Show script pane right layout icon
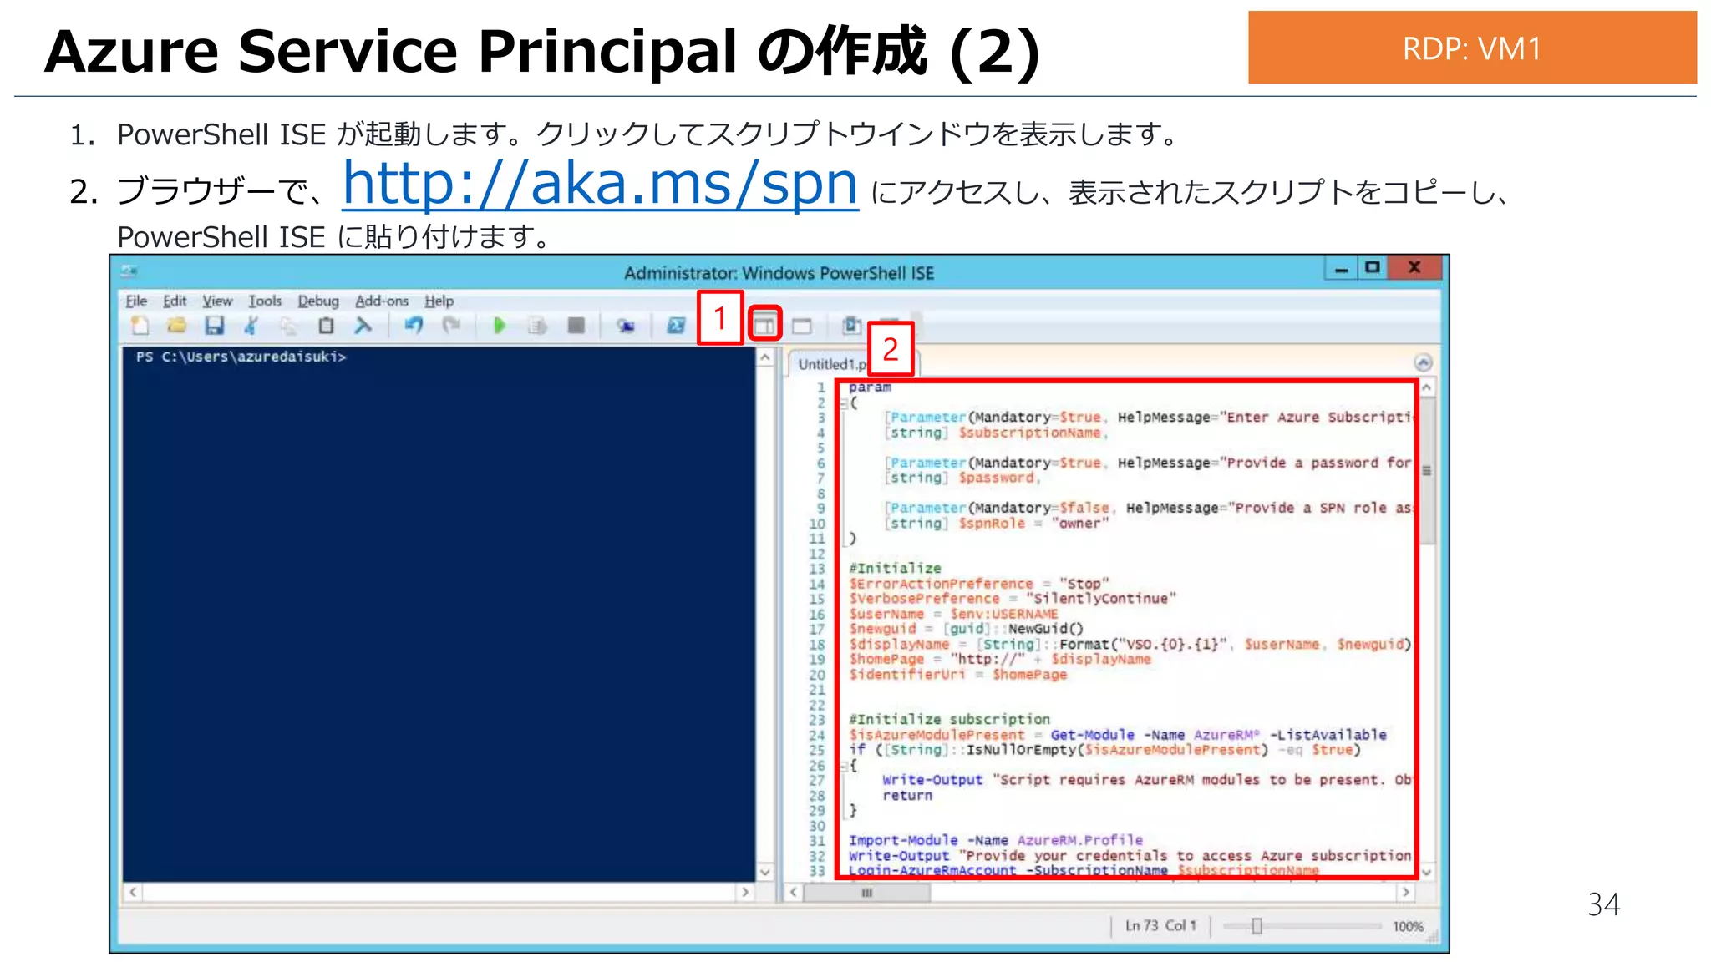 764,325
